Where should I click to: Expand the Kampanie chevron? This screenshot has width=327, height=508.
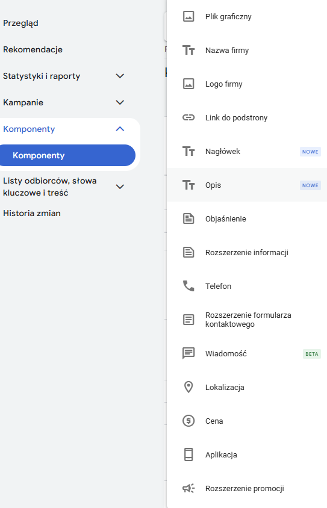pos(120,103)
